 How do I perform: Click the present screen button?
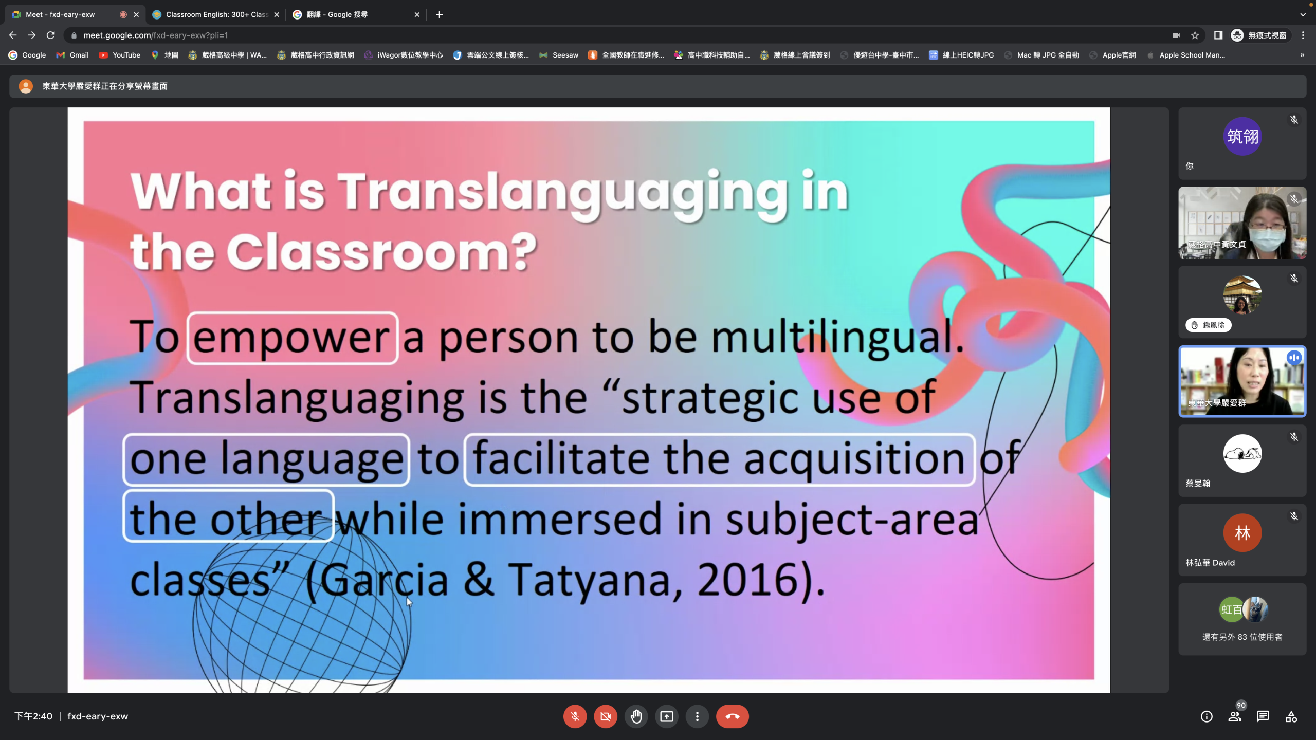667,716
